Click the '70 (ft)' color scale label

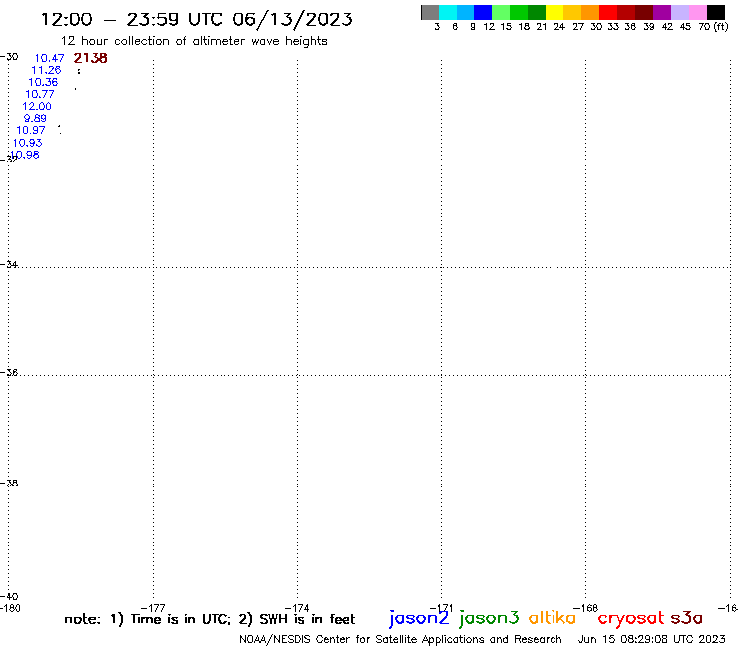713,27
